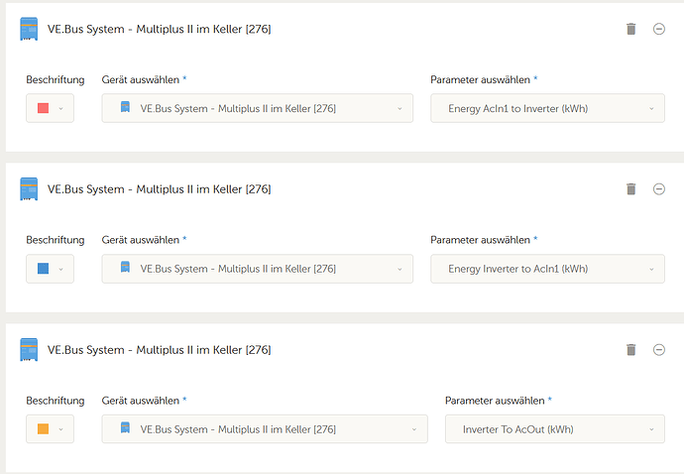Delete the Energy Inverter to AcIn1 widget via trash icon
Screen dimensions: 684x474
630,189
